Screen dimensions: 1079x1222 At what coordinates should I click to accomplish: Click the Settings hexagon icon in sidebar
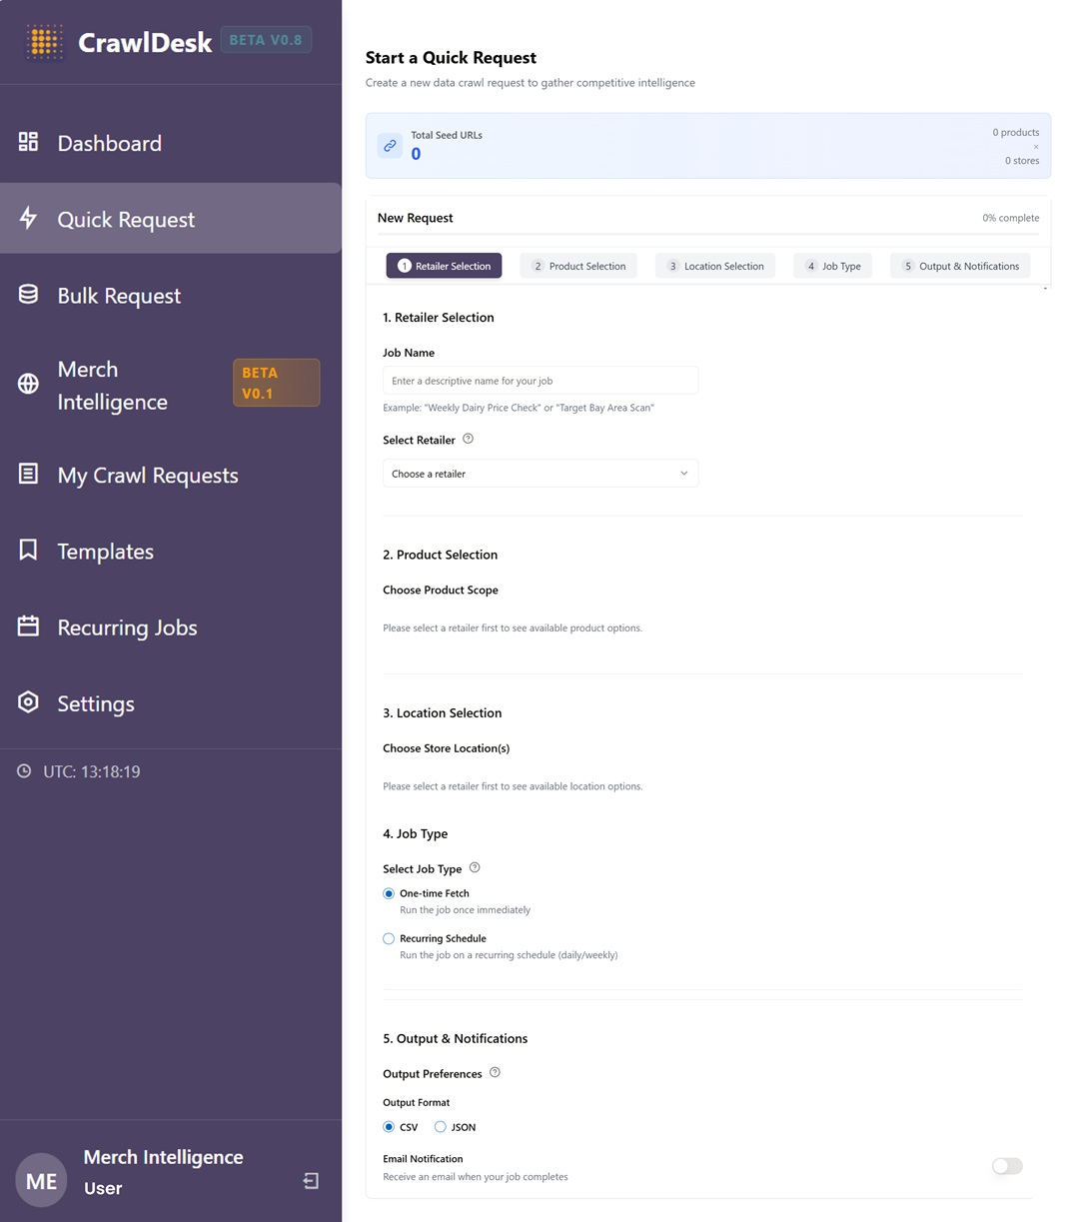click(x=29, y=702)
